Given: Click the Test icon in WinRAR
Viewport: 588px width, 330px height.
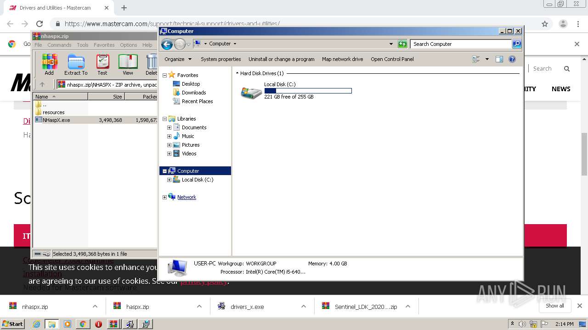Looking at the screenshot, I should pyautogui.click(x=102, y=65).
